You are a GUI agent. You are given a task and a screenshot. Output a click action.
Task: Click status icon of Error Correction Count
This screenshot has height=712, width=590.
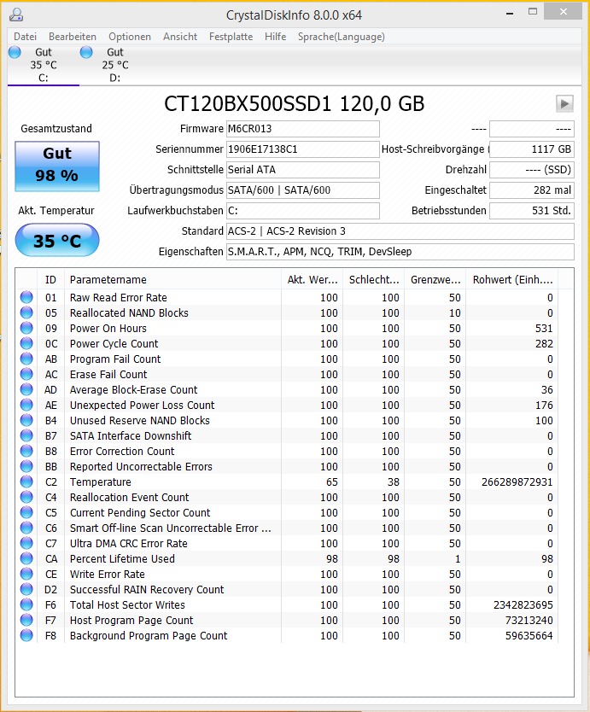26,451
